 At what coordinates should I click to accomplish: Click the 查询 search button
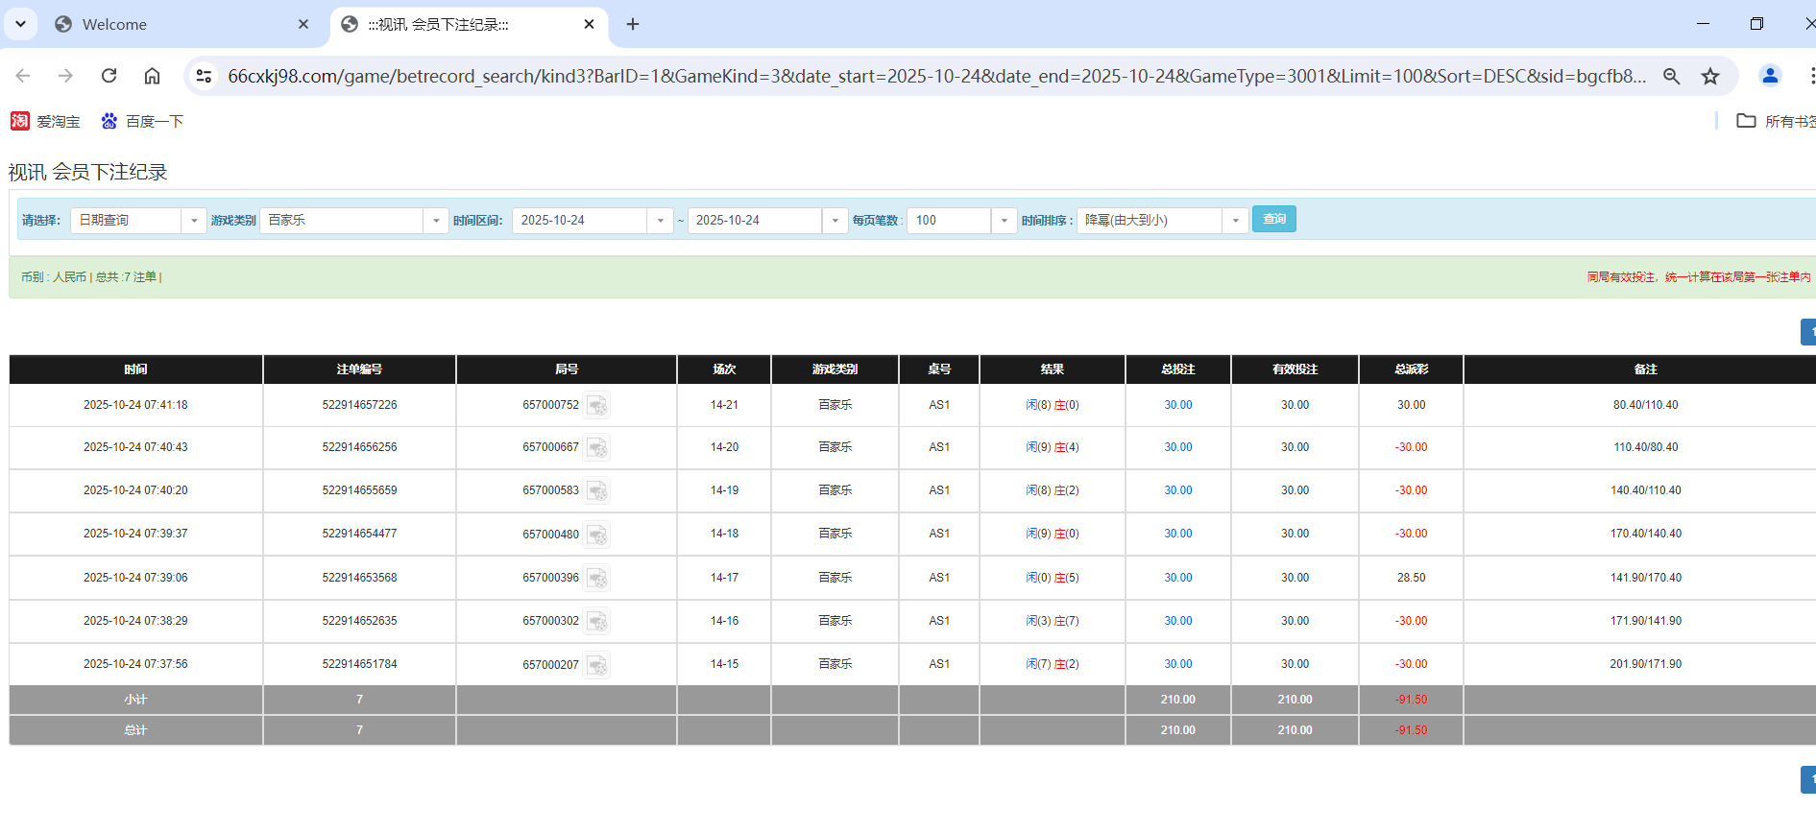click(1273, 219)
